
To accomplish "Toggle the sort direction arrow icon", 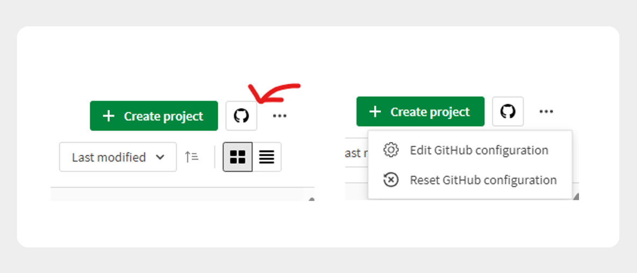I will [191, 157].
